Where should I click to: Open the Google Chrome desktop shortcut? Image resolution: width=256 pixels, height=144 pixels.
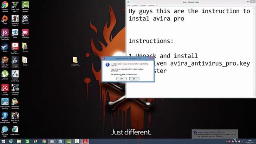pyautogui.click(x=5, y=6)
